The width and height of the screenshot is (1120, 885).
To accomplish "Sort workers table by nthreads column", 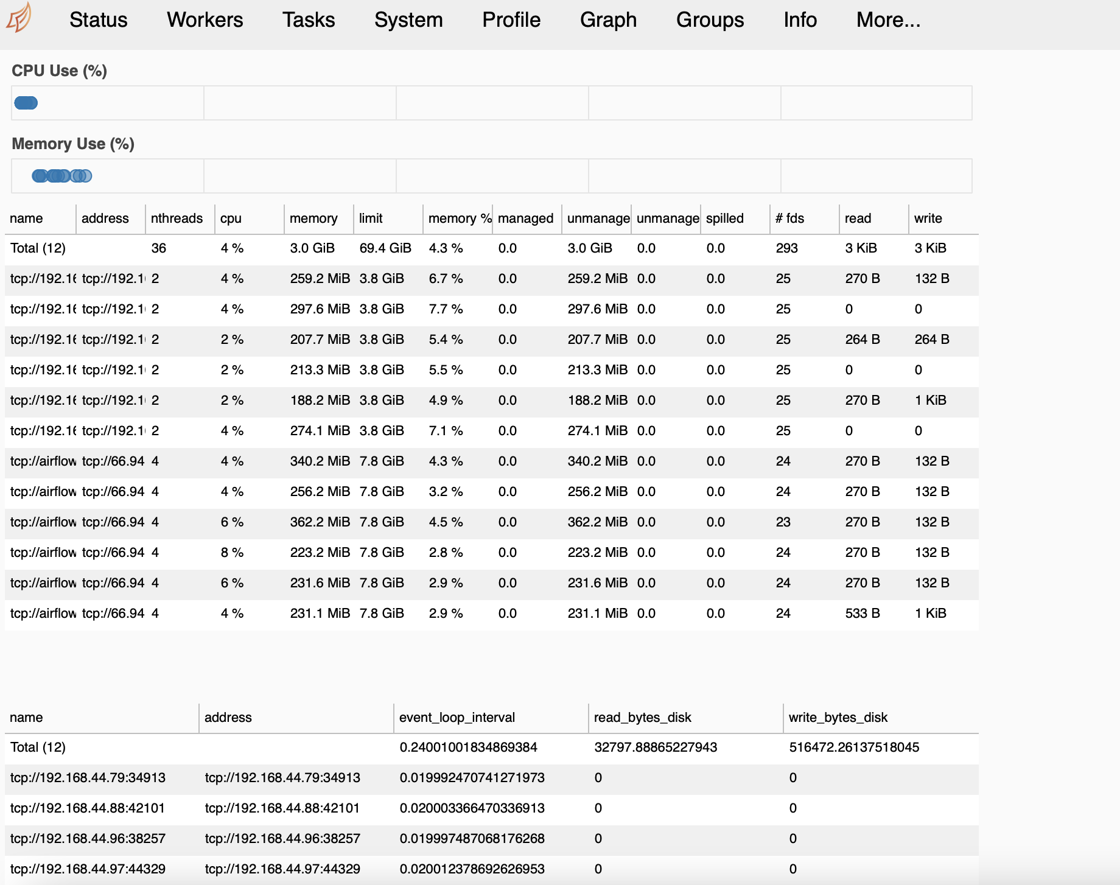I will pyautogui.click(x=177, y=219).
